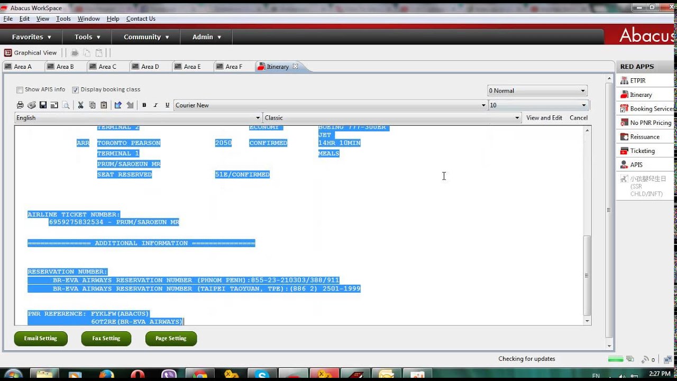The width and height of the screenshot is (677, 381).
Task: Click View and Edit
Action: point(544,118)
